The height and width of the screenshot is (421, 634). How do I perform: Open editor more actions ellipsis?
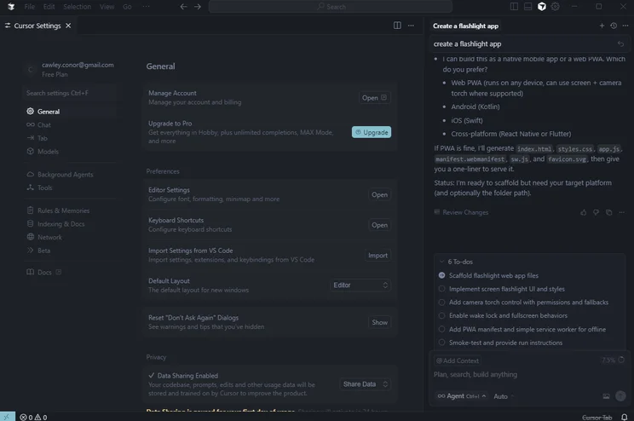(x=411, y=26)
